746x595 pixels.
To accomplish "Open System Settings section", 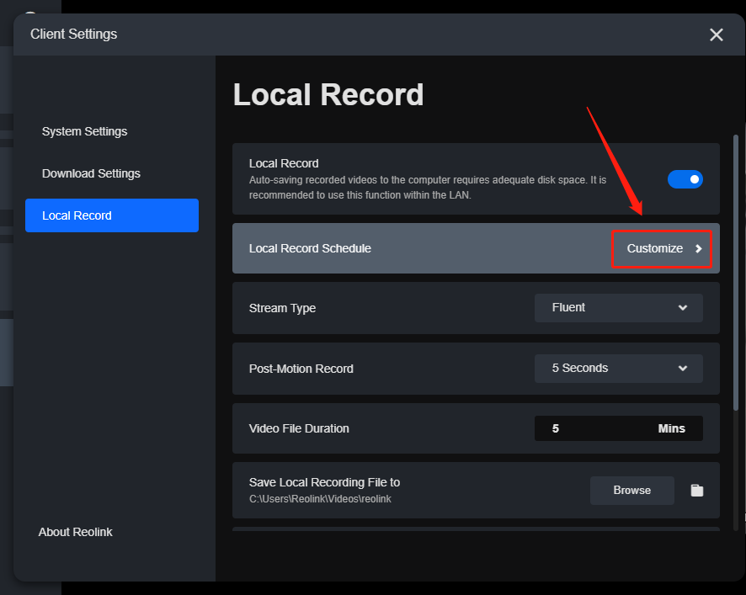I will (x=85, y=131).
